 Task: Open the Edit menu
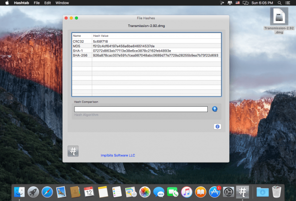click(47, 3)
